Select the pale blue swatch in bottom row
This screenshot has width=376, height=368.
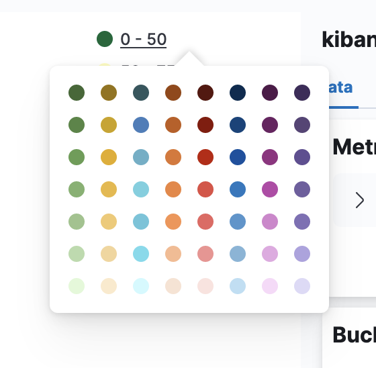coord(238,286)
